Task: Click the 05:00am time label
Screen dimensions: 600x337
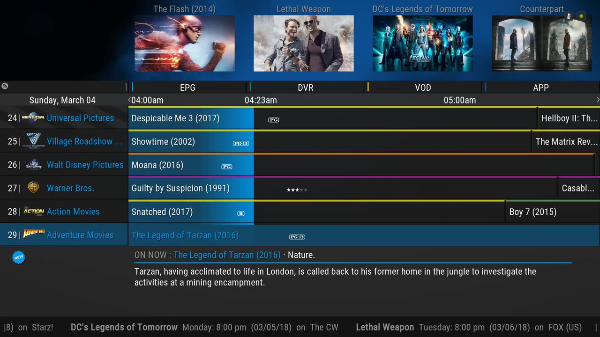Action: click(x=460, y=100)
